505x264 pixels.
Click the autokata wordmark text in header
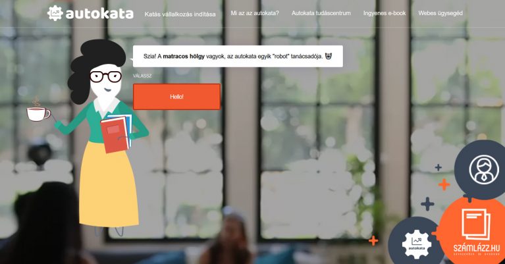click(99, 14)
